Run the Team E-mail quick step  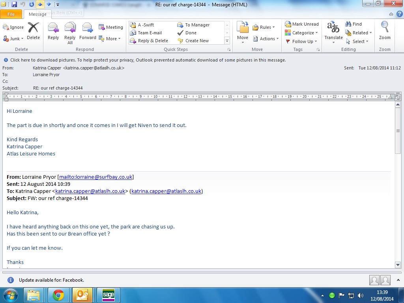[146, 33]
